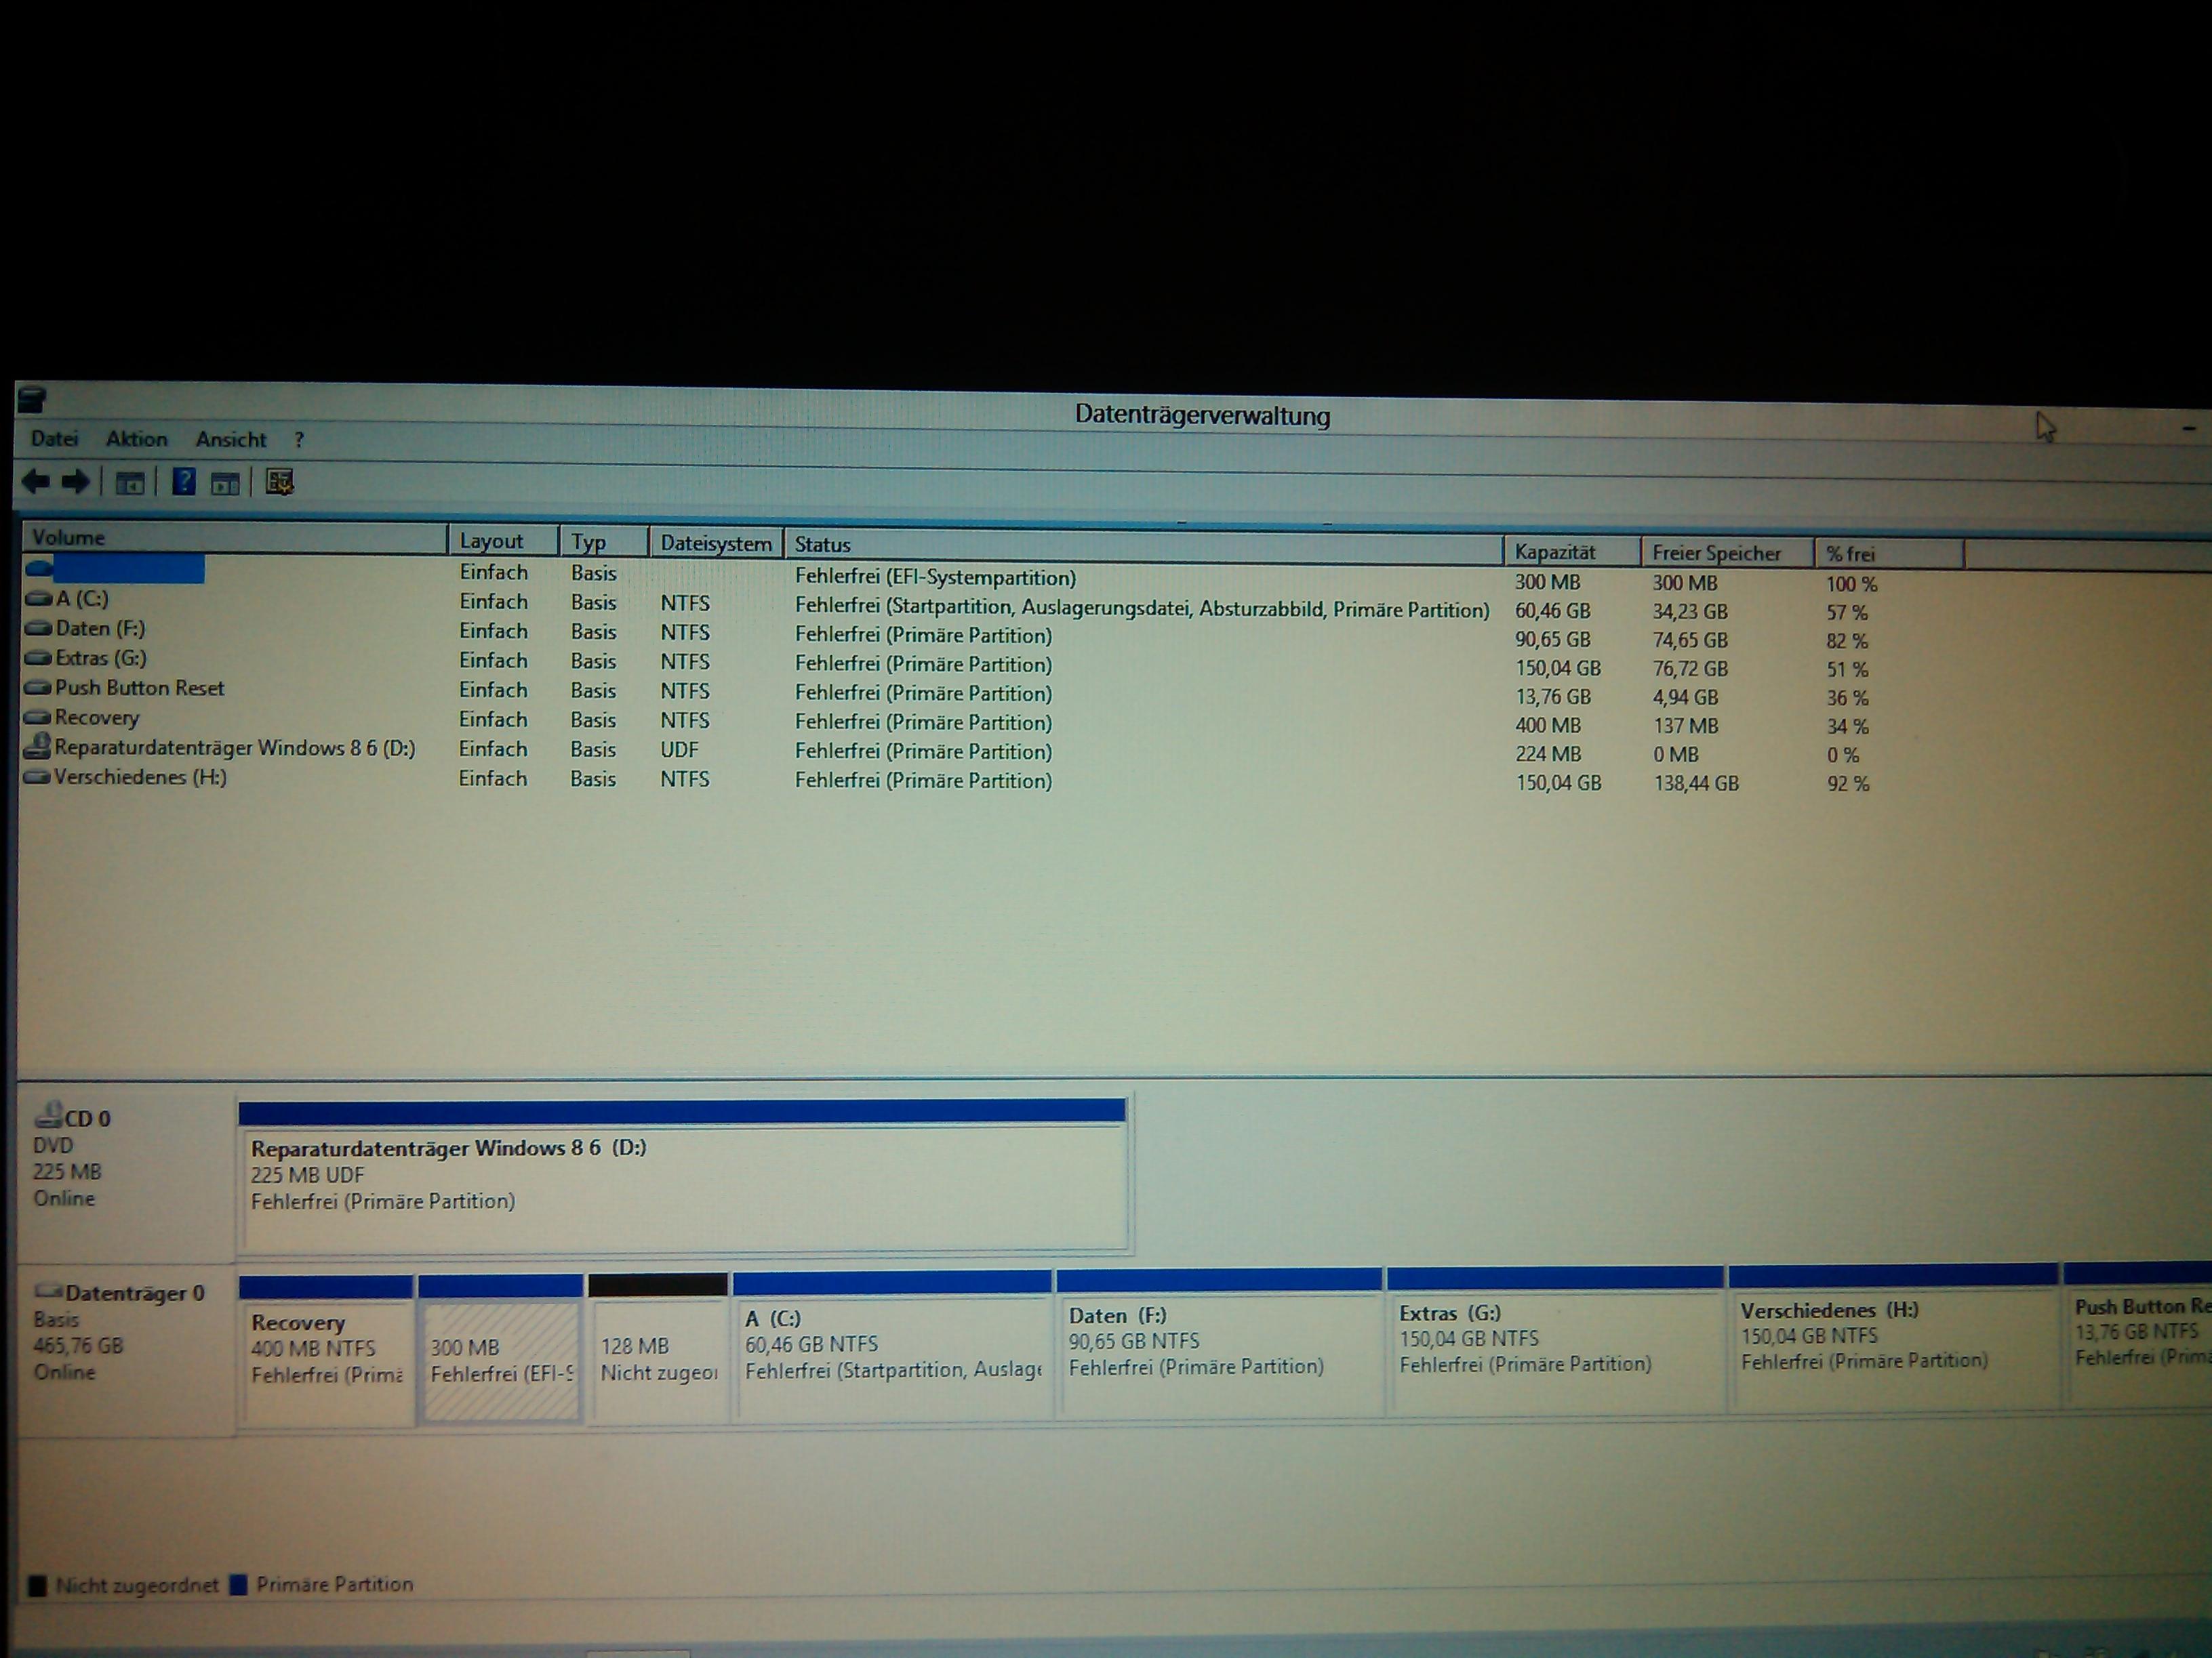The width and height of the screenshot is (2212, 1658).
Task: Click the disk settings toolbar icon
Action: coord(279,482)
